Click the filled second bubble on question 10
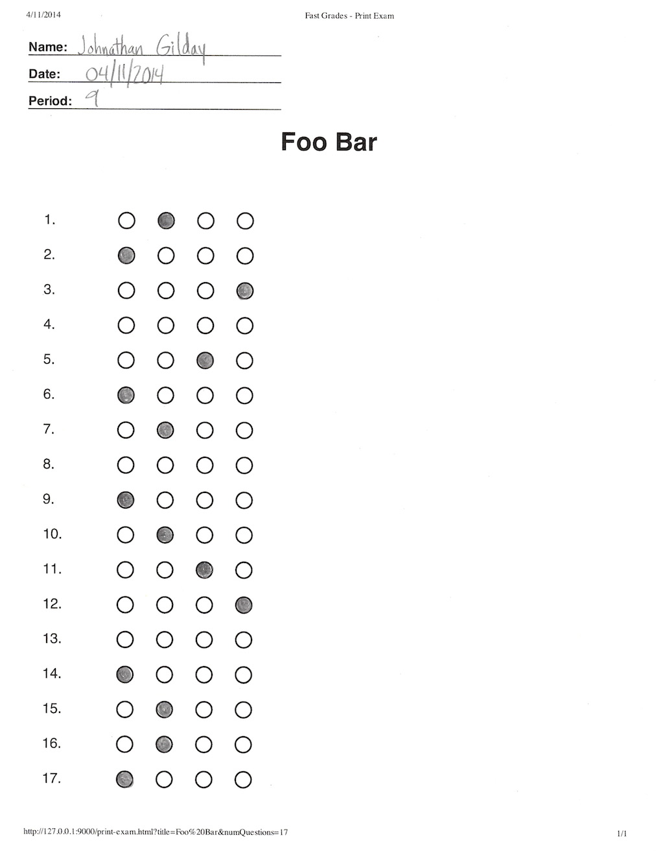The image size is (656, 851). tap(165, 535)
